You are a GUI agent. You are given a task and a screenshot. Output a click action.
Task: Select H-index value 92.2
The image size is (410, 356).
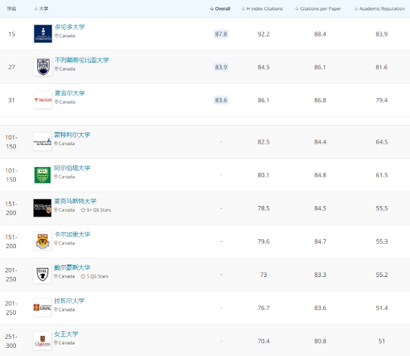(x=263, y=34)
